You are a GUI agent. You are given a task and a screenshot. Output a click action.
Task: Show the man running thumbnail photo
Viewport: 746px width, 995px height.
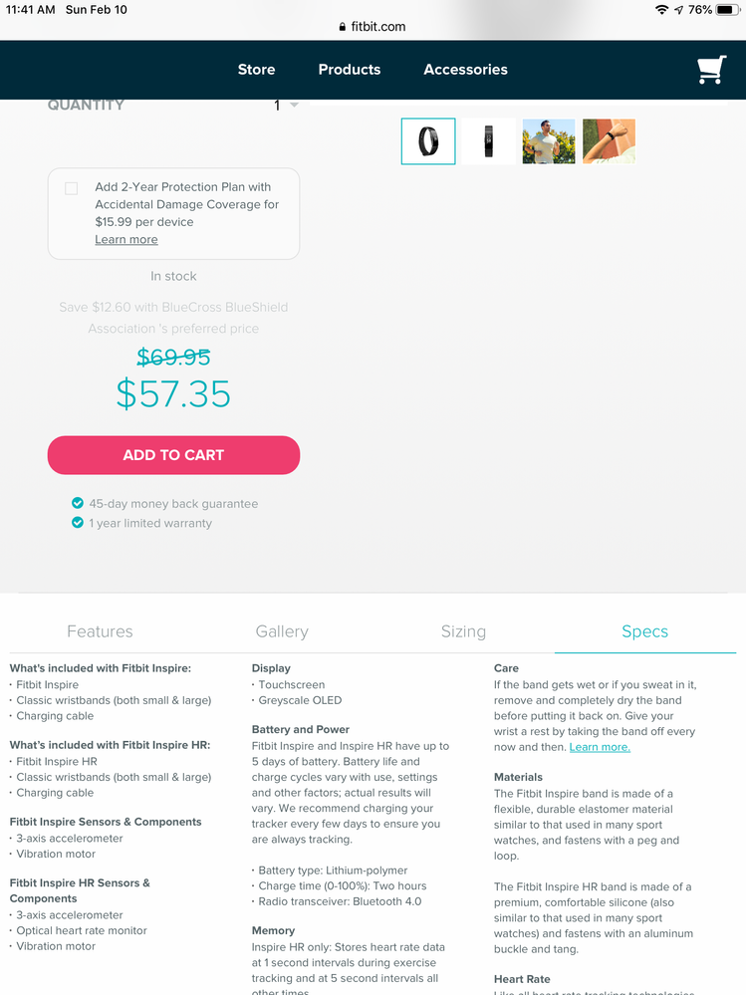[549, 141]
